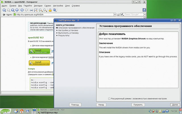
Task: Switch to YaST2@linux-l4je taskbar entry
Action: (x=48, y=113)
